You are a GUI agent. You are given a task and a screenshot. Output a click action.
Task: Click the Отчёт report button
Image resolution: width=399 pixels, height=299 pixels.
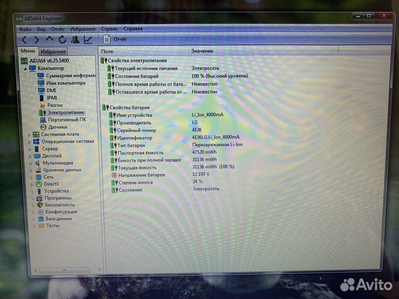tap(115, 39)
